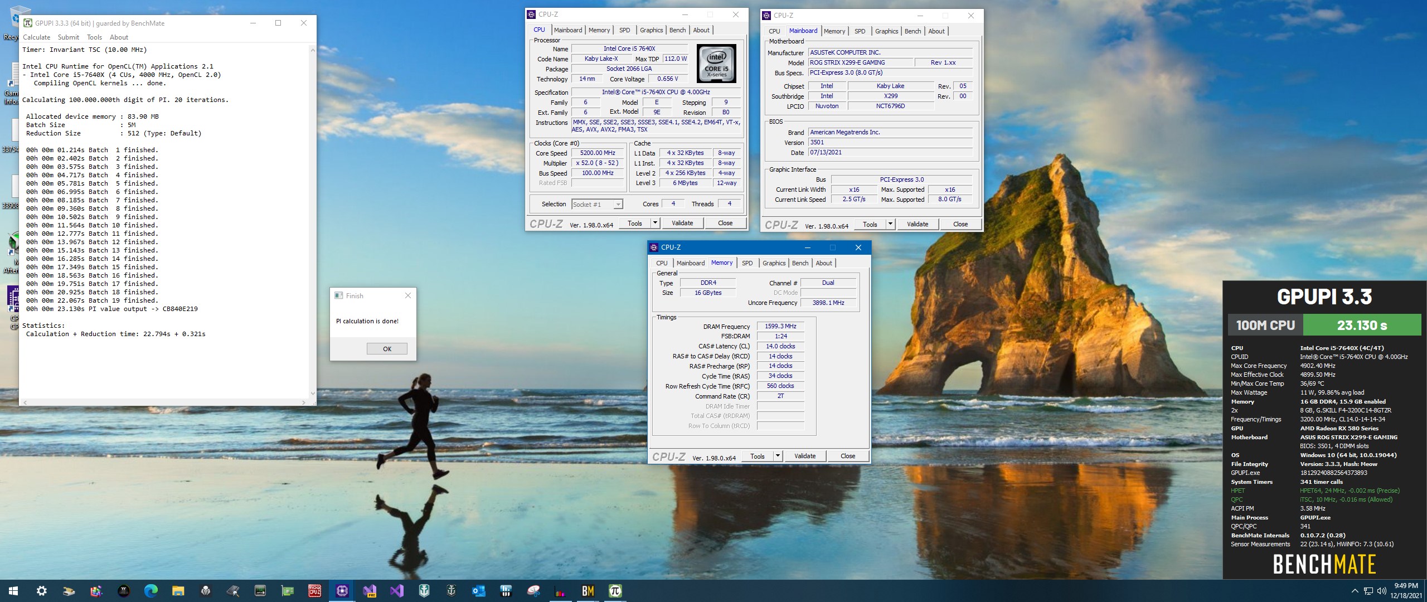Open the scissors snipping taskbar icon
1427x602 pixels.
[x=533, y=591]
